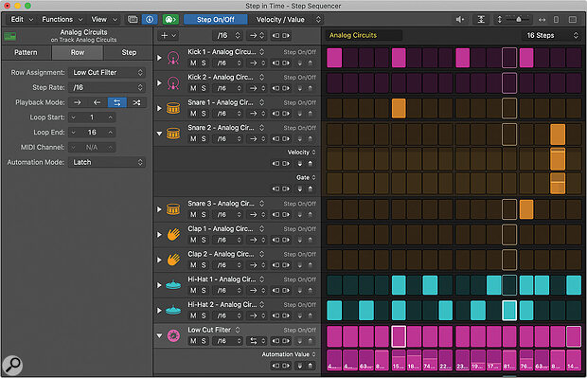Click the Kick 2 row kick drum icon
This screenshot has height=378, width=587.
(173, 82)
